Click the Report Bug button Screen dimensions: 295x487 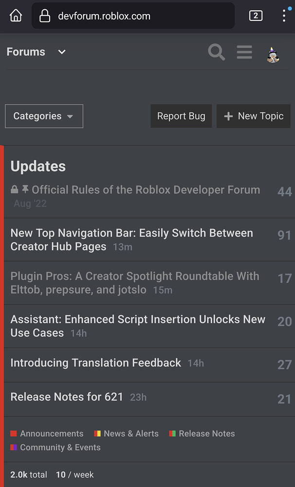point(181,116)
